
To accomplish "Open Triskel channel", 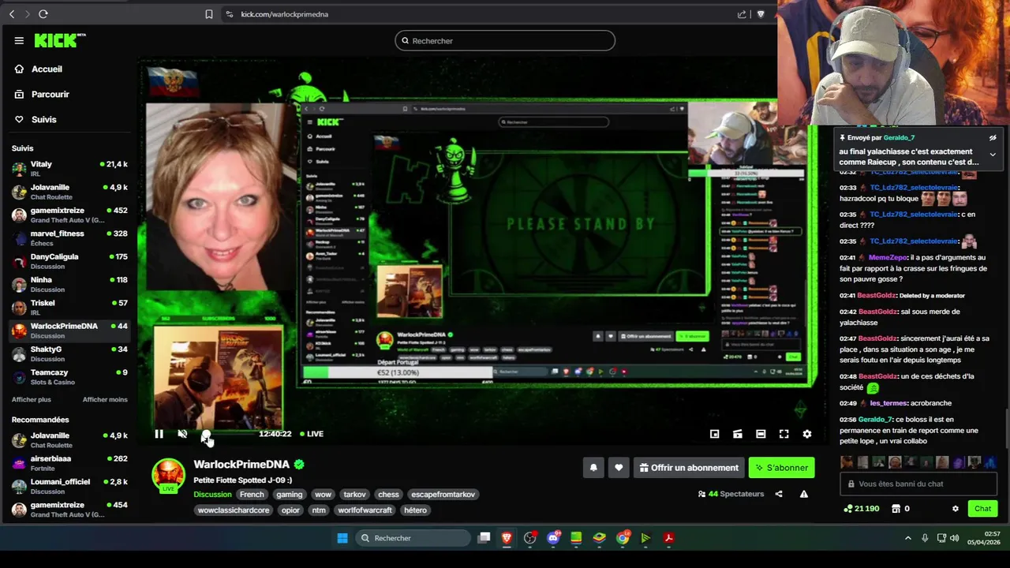I will [69, 308].
